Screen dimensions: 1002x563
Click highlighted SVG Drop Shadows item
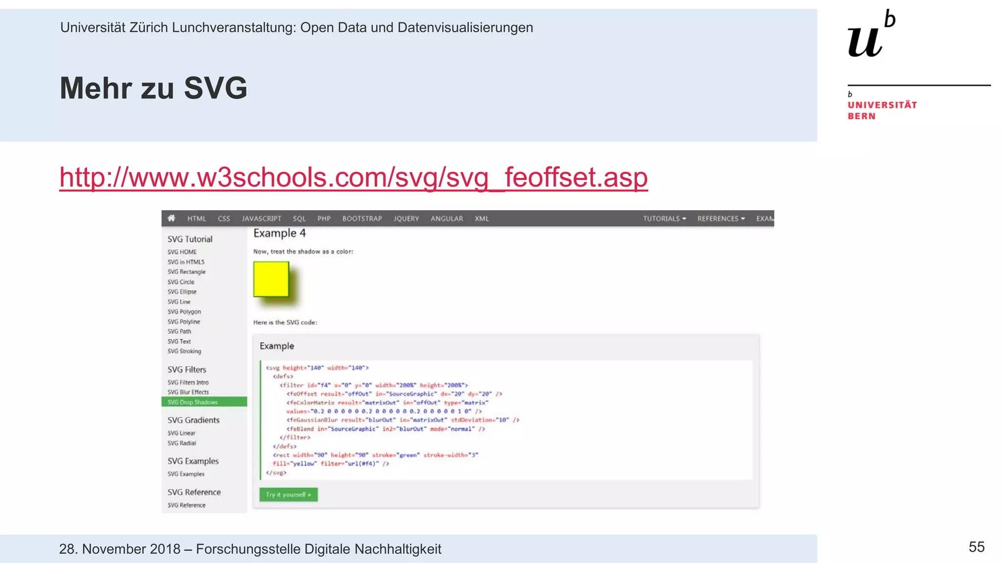coord(204,402)
